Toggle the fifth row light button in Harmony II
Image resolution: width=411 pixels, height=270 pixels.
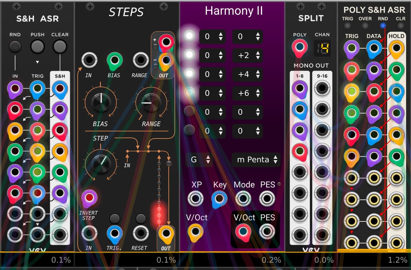coord(189,111)
